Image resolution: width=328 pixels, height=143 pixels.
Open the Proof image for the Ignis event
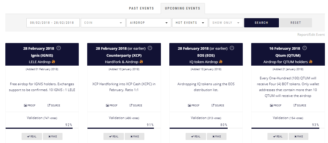[x=30, y=106]
